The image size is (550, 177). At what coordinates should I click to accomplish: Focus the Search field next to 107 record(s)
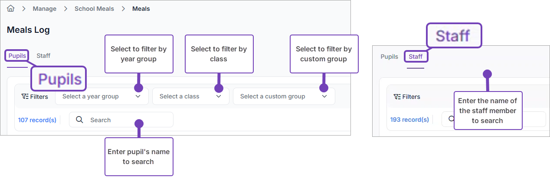126,120
